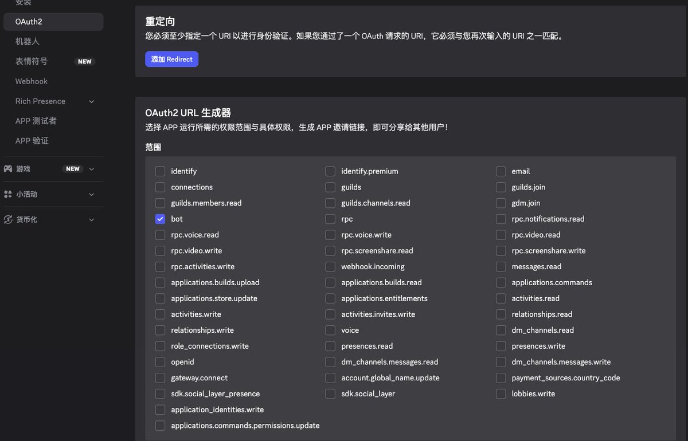Check the dm_channels.messages.write scope

(501, 362)
